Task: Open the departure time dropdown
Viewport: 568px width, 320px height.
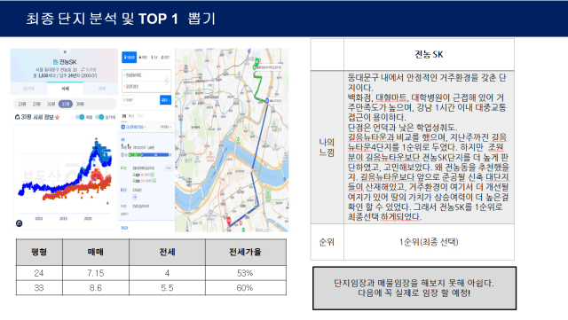Action: (134, 127)
